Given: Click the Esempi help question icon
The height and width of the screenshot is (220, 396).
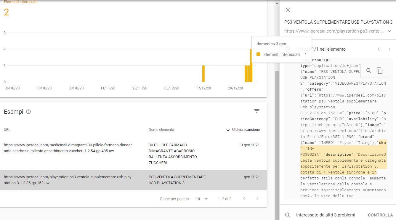Looking at the screenshot, I should pyautogui.click(x=28, y=112).
